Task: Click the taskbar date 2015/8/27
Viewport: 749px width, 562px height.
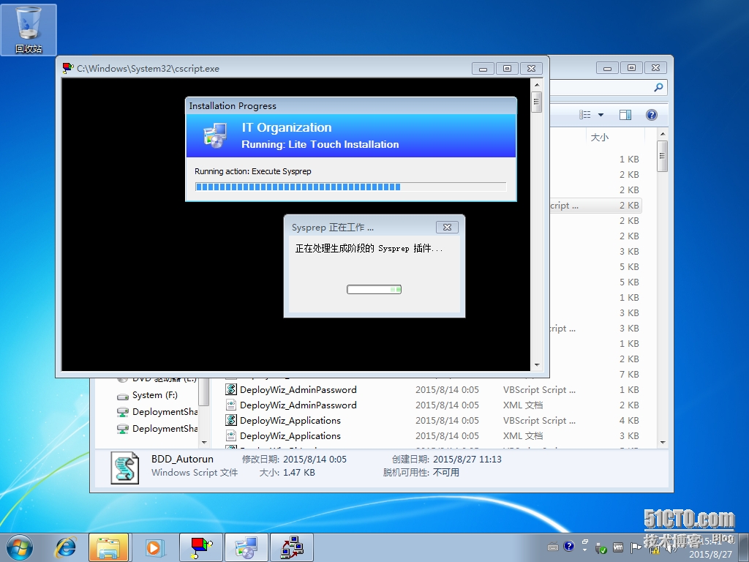Action: (710, 555)
